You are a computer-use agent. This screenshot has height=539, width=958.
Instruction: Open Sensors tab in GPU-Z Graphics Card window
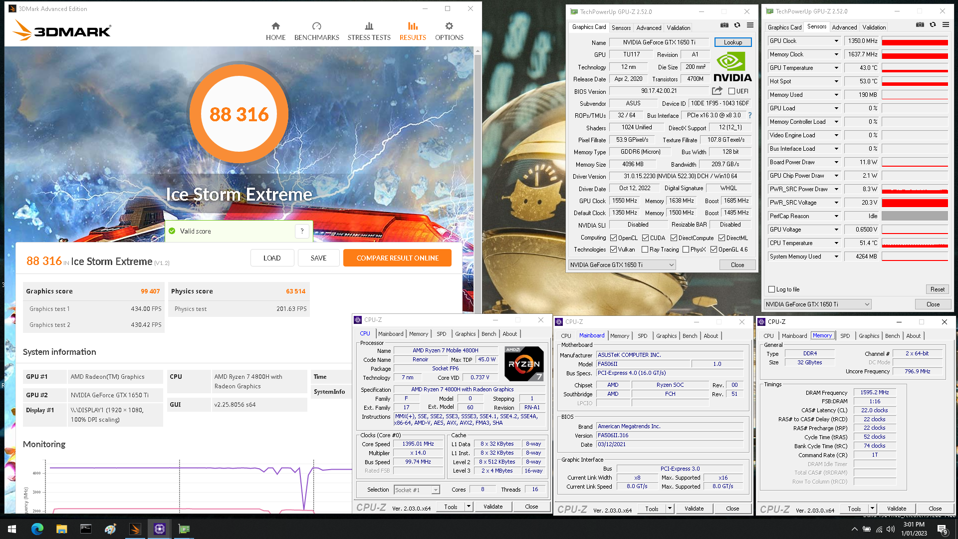coord(621,28)
